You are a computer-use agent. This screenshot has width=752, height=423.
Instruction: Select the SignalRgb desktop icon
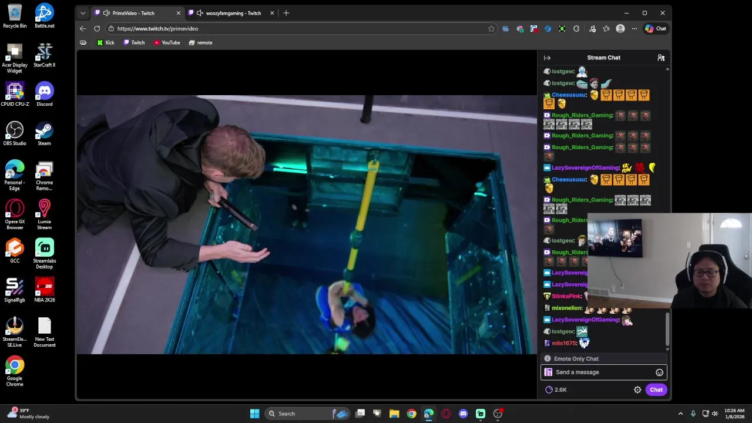[x=15, y=290]
